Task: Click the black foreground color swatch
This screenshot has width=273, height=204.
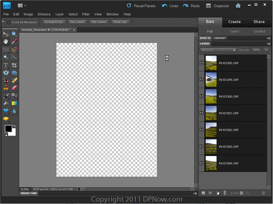Action: pos(8,129)
